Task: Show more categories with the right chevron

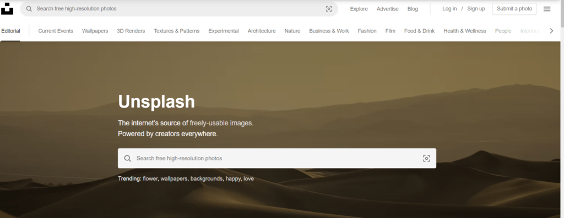Action: click(x=551, y=31)
